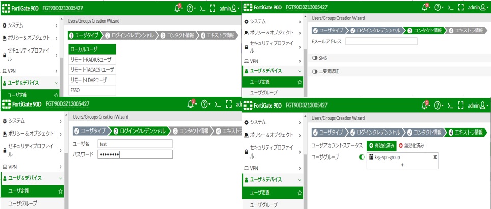Remove ksg-vpn-group with the x icon
The image size is (491, 209).
pos(434,157)
